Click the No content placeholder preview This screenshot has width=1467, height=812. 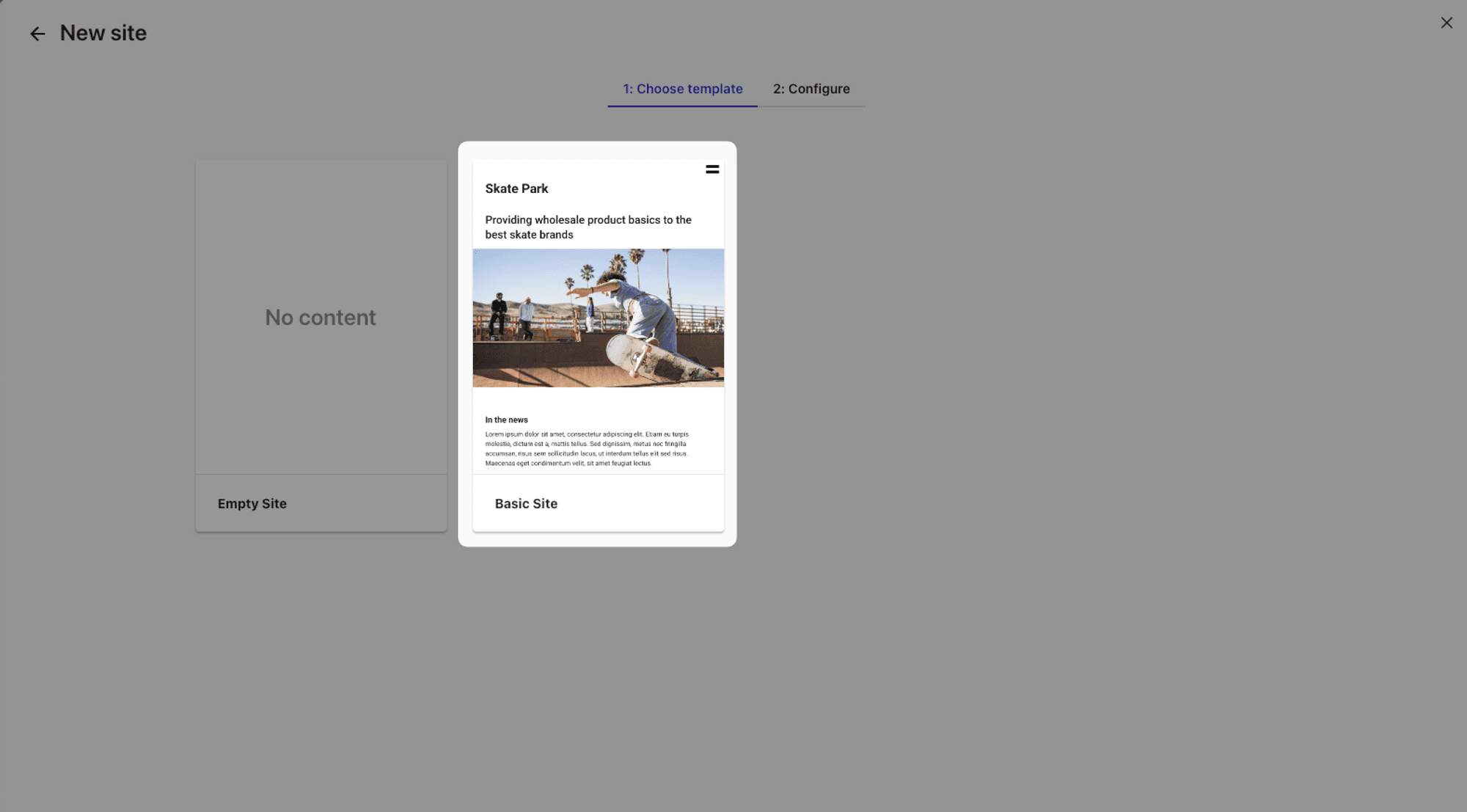click(321, 318)
